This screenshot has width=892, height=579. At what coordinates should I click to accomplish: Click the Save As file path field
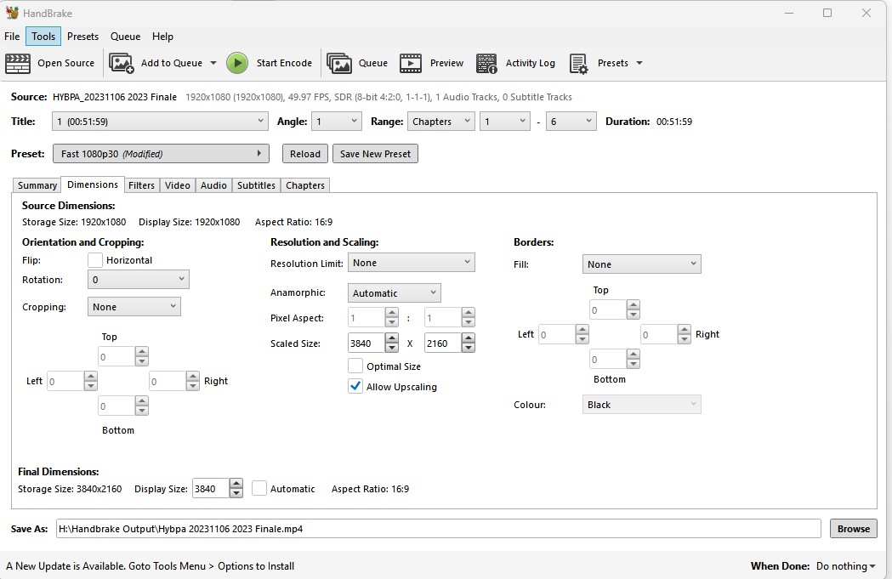coord(438,529)
